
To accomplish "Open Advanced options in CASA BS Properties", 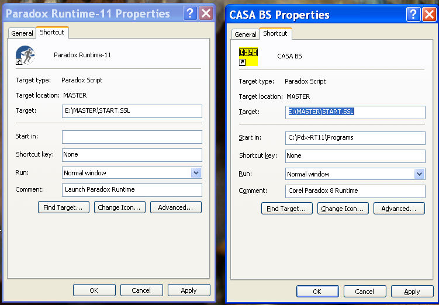I will click(x=399, y=209).
